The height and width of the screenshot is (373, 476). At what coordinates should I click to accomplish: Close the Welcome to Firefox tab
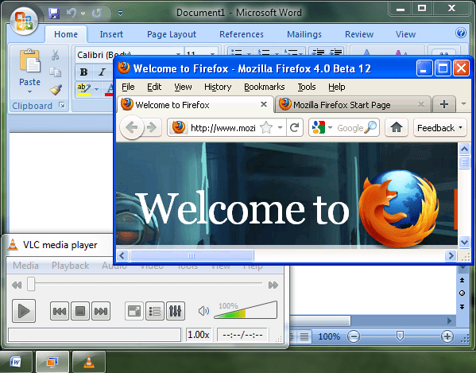(x=264, y=104)
